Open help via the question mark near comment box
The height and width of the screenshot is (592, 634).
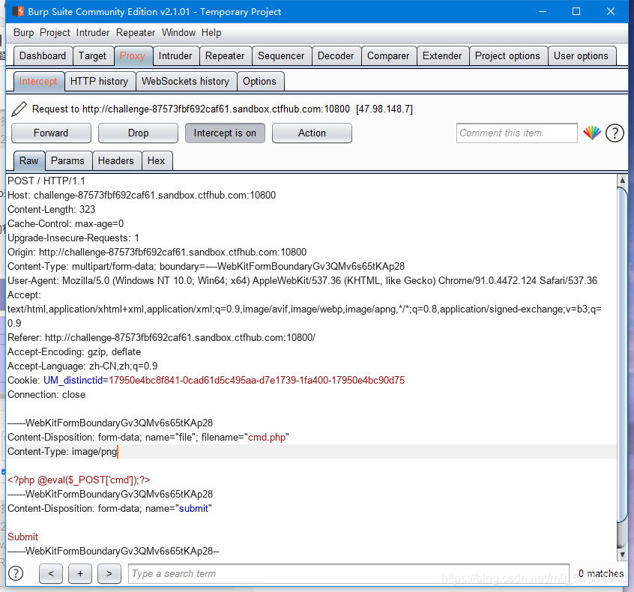point(615,133)
